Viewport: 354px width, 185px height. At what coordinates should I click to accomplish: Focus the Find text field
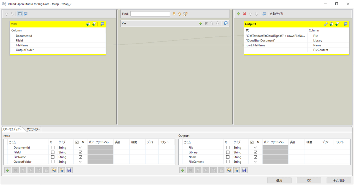[x=150, y=14]
